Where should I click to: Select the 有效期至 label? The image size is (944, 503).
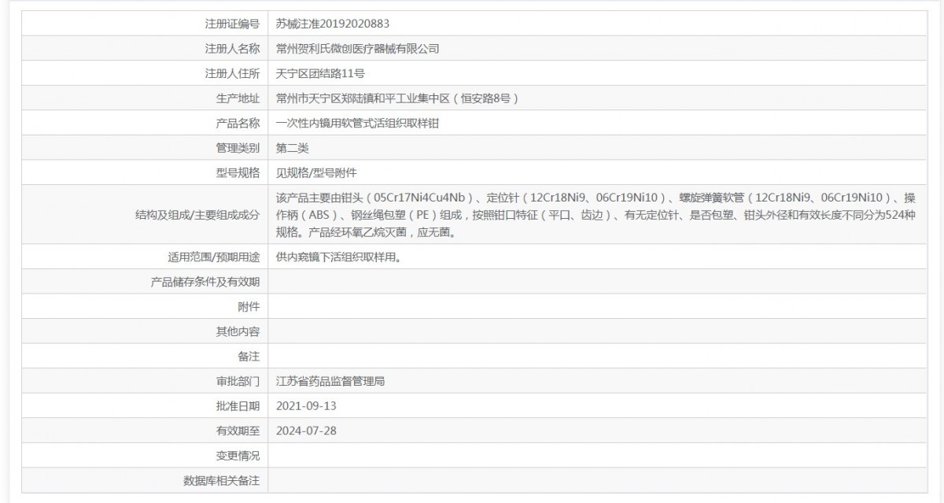tap(238, 431)
